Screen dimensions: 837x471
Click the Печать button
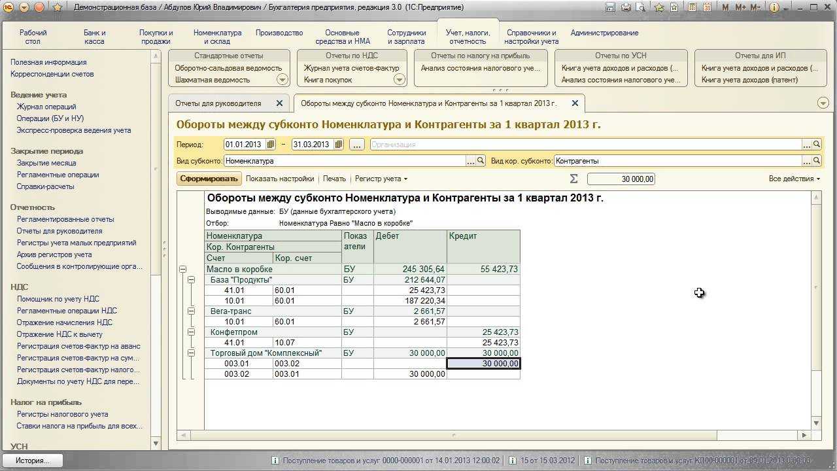334,179
